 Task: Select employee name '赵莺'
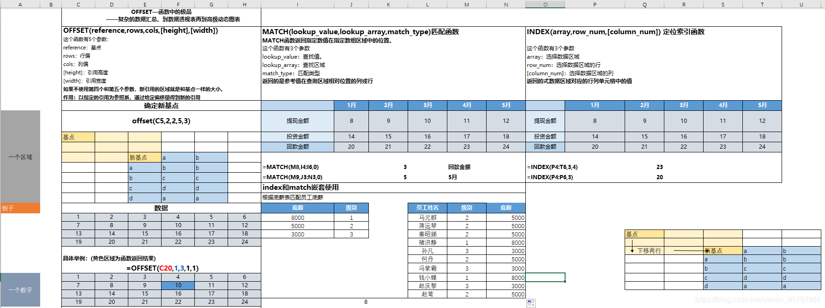pyautogui.click(x=428, y=294)
